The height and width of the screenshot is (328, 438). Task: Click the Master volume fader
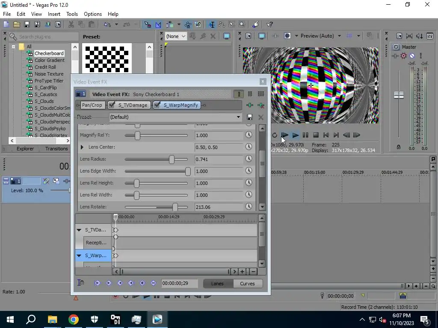point(399,95)
